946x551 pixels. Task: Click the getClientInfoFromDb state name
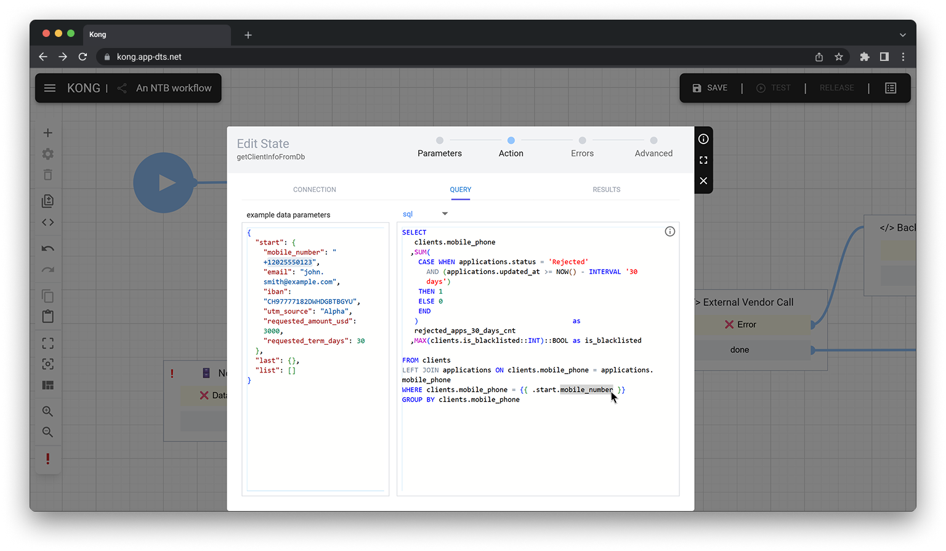[x=271, y=157]
